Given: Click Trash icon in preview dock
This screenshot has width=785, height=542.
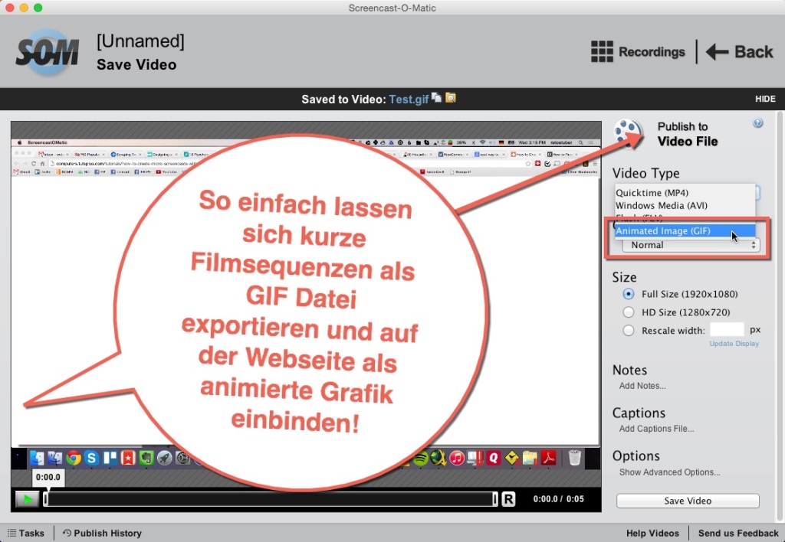Looking at the screenshot, I should point(575,458).
